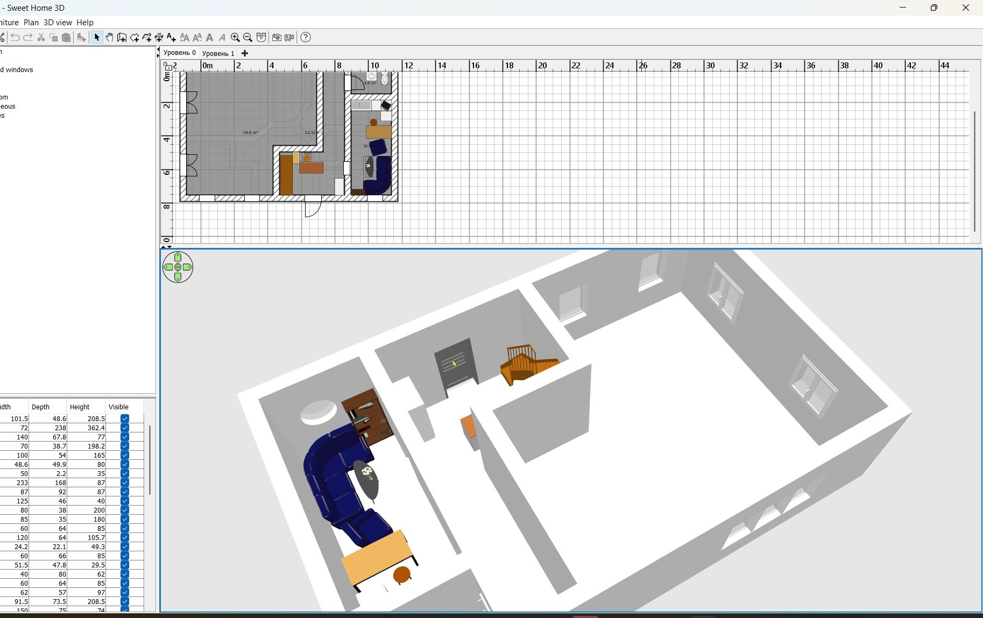
Task: Open the 3D view menu
Action: [x=58, y=23]
